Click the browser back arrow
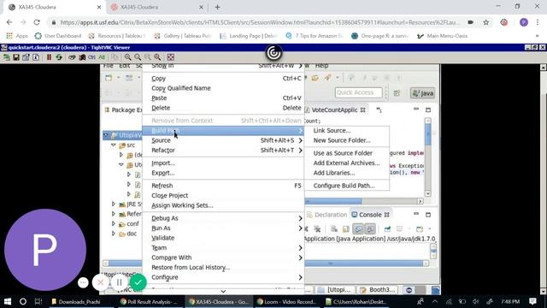547x308 pixels. pos(9,22)
